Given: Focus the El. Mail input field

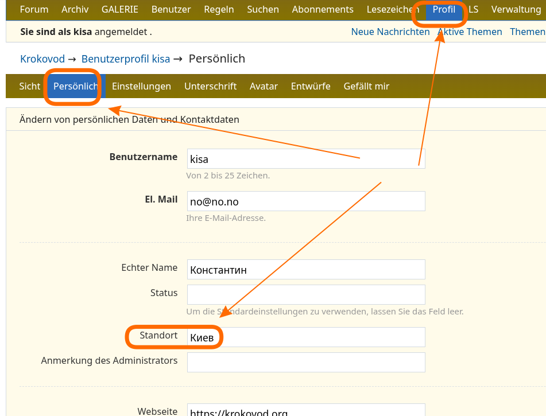Looking at the screenshot, I should 305,201.
